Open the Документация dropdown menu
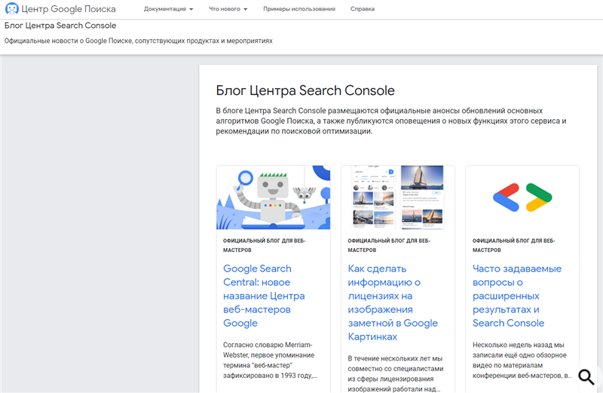This screenshot has width=603, height=393. [168, 9]
